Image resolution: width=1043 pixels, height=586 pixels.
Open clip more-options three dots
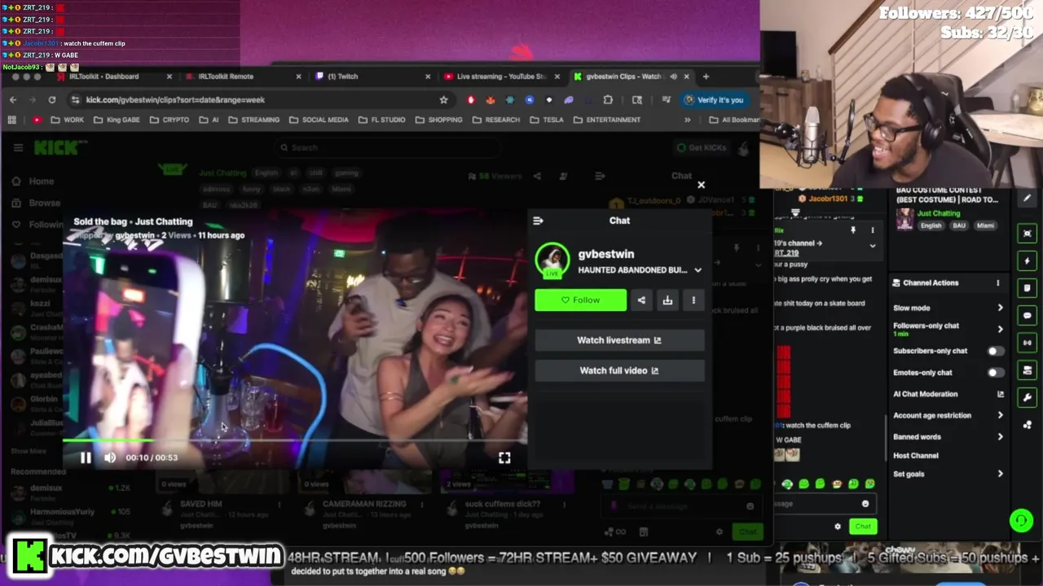click(x=693, y=300)
